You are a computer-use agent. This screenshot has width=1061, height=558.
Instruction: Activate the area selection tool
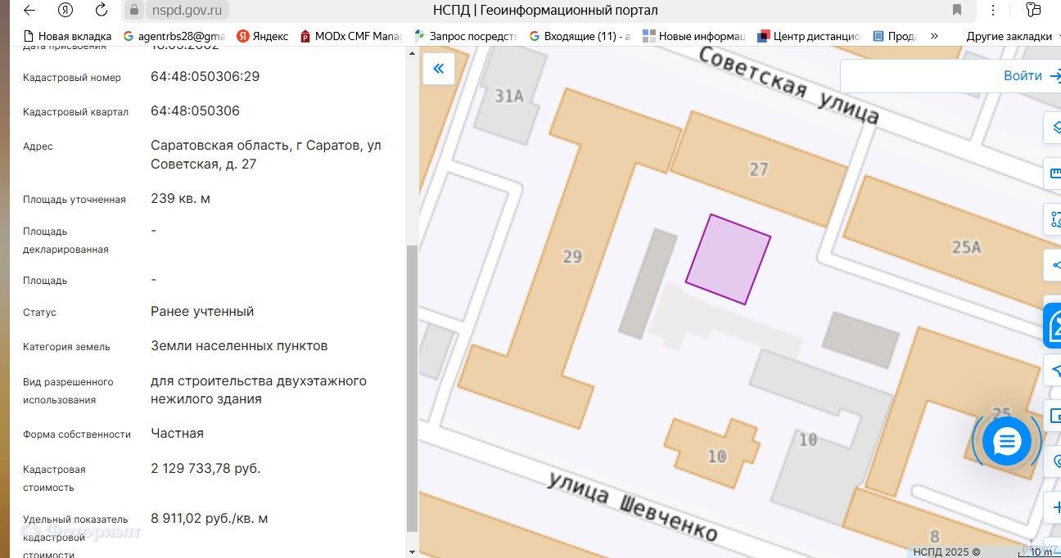pyautogui.click(x=1054, y=219)
